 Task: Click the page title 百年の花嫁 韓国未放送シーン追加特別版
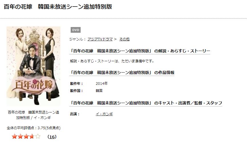[58, 7]
